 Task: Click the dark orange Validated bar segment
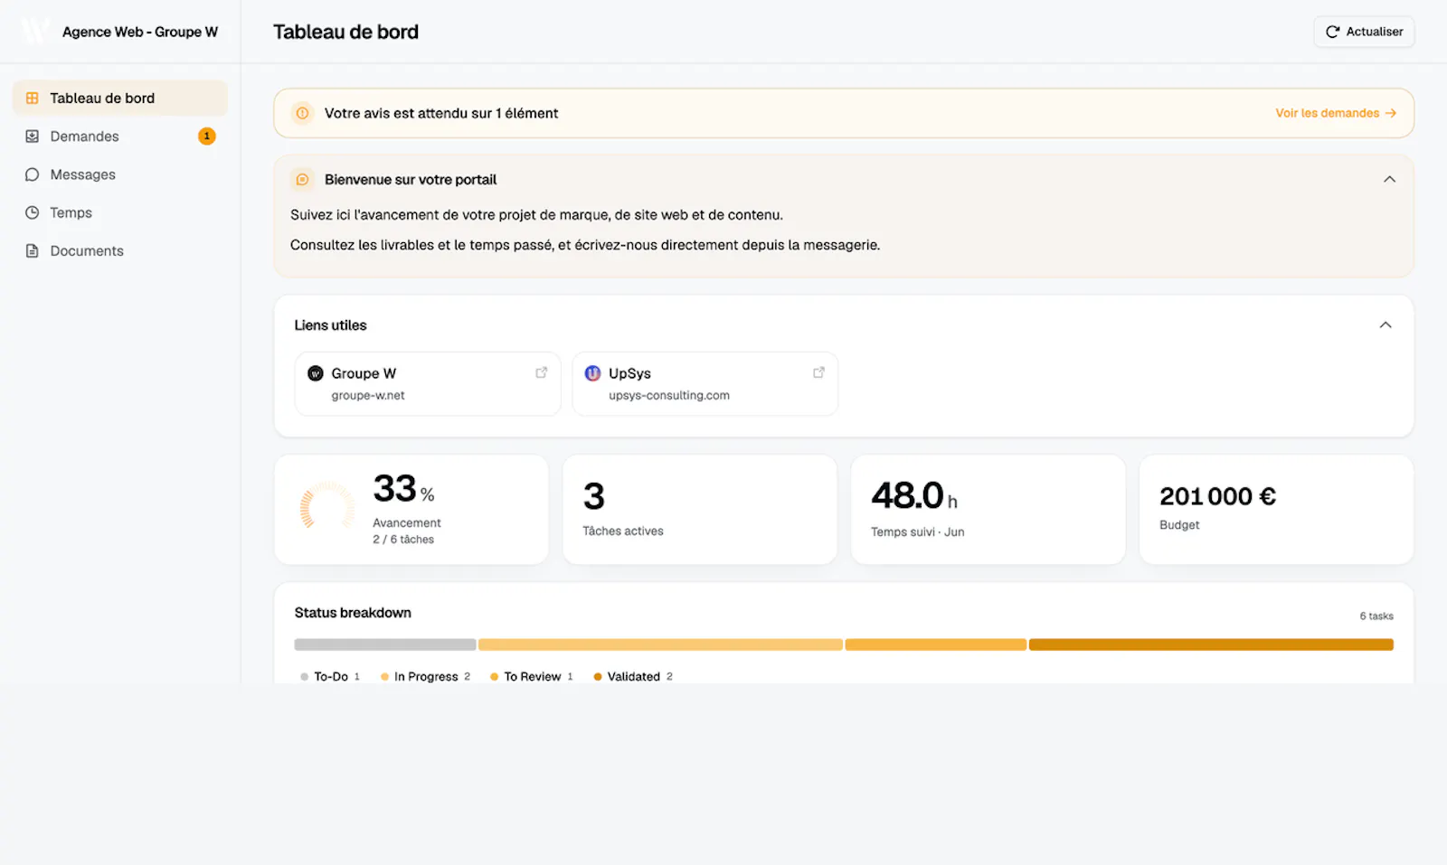[1211, 644]
